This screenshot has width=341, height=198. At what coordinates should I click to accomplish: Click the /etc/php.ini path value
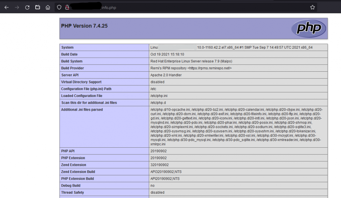coord(159,96)
